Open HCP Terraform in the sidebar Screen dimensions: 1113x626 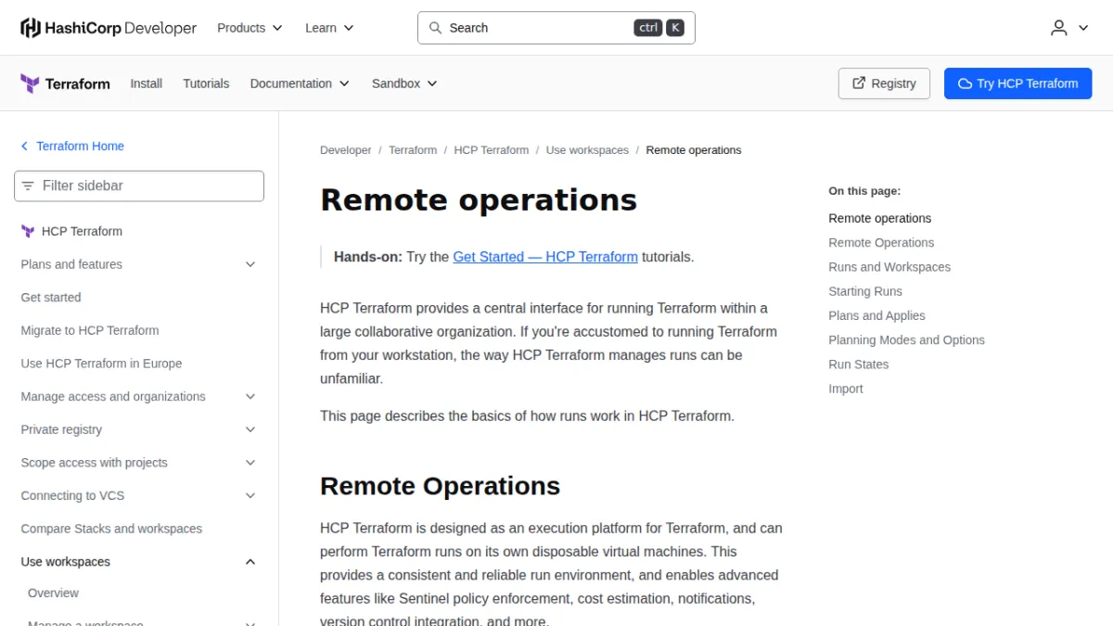[x=82, y=231]
